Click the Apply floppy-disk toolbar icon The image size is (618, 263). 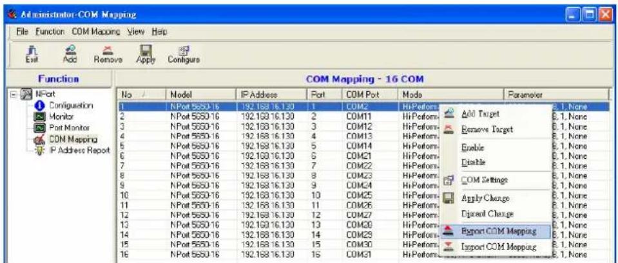pyautogui.click(x=147, y=53)
